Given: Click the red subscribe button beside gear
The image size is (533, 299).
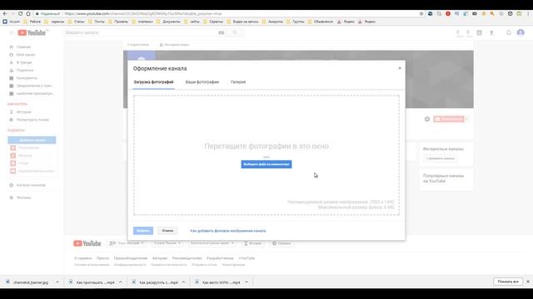Looking at the screenshot, I should tap(449, 119).
